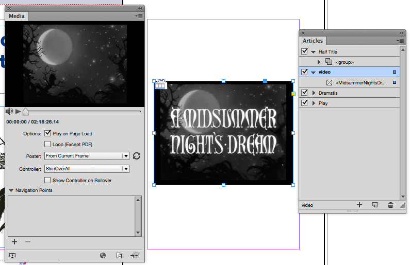This screenshot has width=410, height=265.
Task: Open preview spread icon in Media panel
Action: click(12, 255)
